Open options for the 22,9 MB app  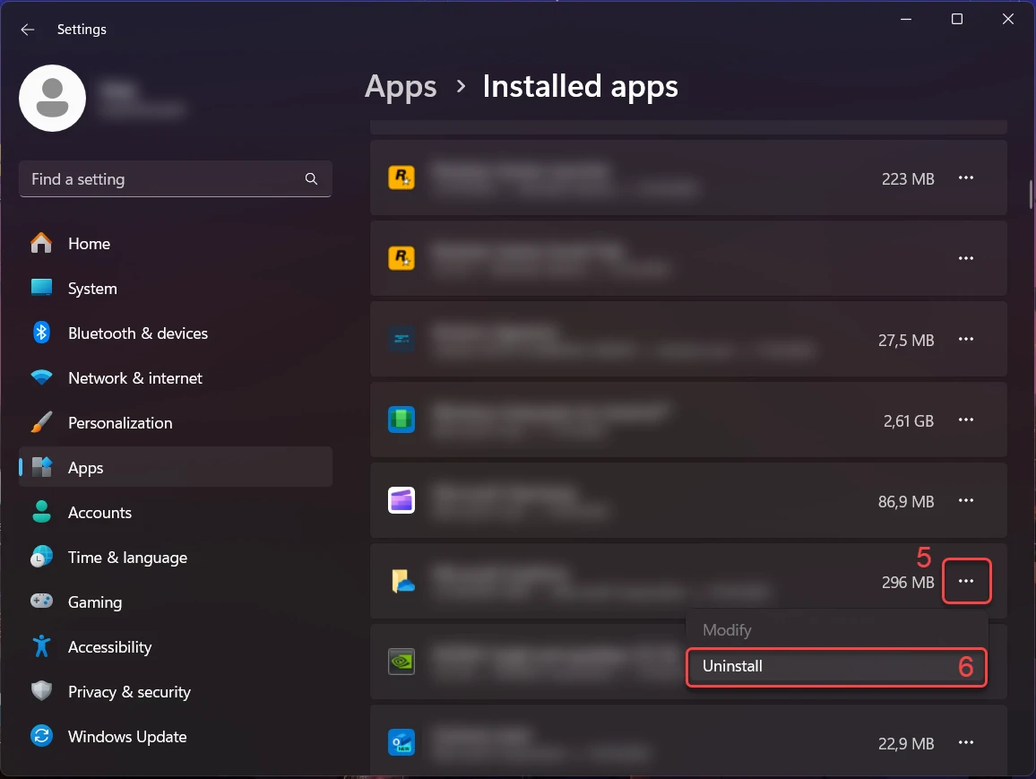click(965, 743)
